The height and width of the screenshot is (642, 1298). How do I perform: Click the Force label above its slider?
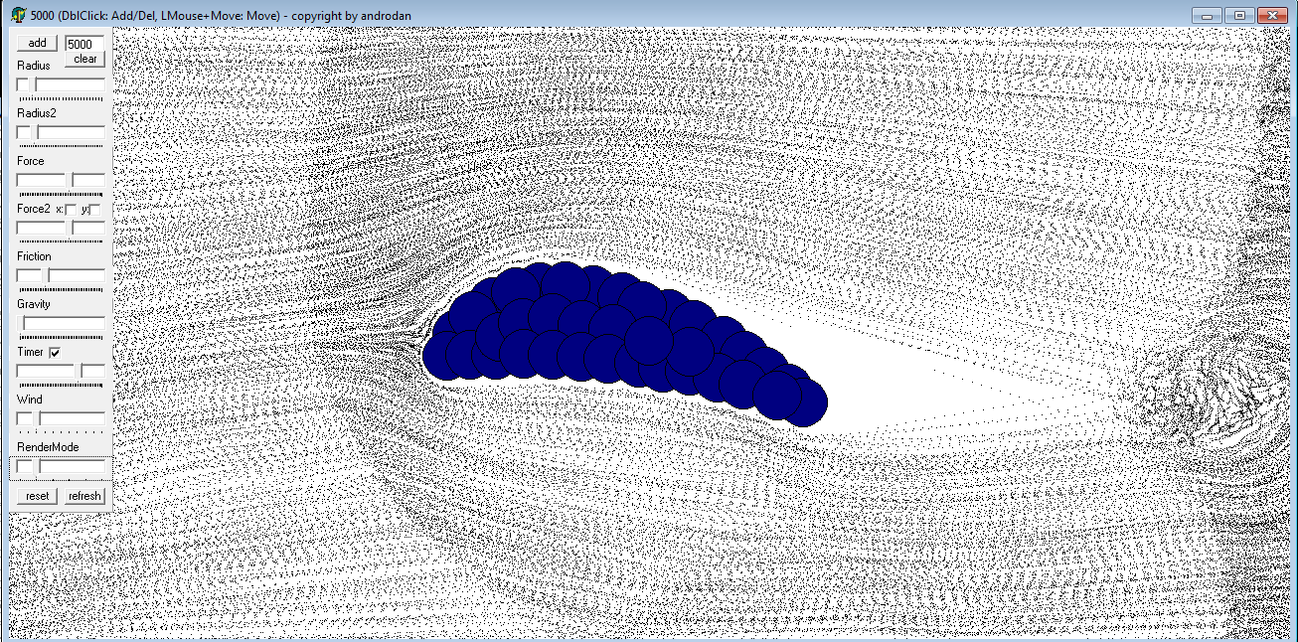pyautogui.click(x=31, y=161)
